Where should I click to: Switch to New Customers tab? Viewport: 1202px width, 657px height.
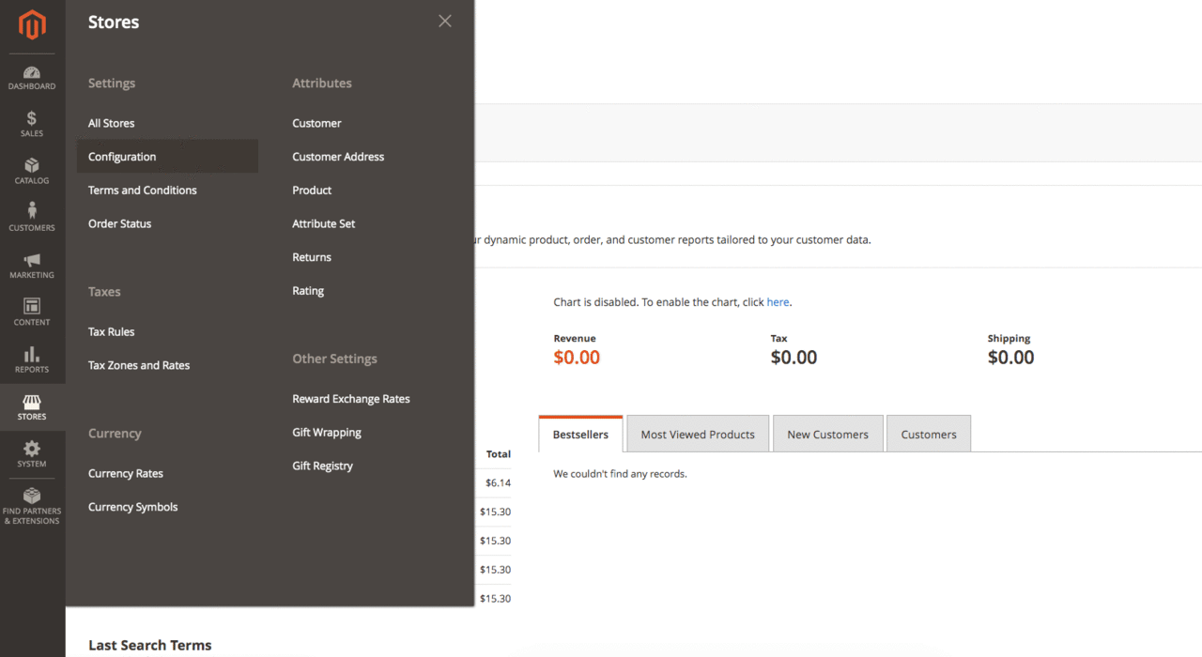tap(827, 435)
